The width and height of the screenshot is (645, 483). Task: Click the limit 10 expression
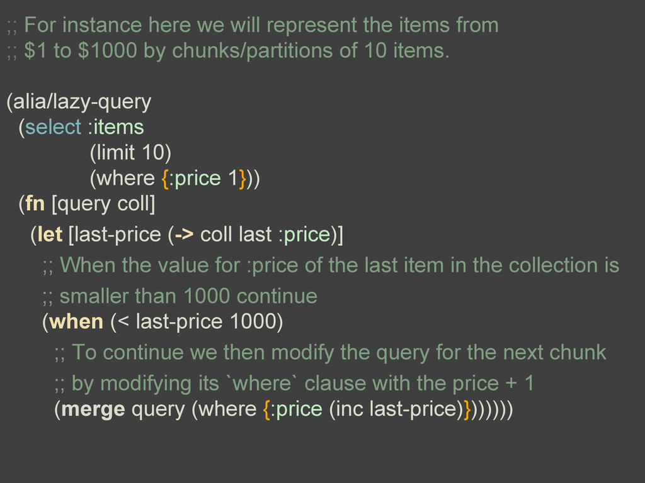pyautogui.click(x=130, y=153)
